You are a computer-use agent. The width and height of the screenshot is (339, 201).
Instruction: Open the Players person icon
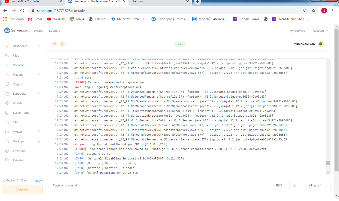pos(7,75)
